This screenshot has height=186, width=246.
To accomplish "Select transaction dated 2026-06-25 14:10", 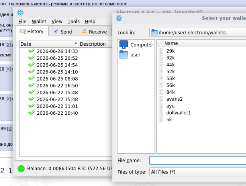I will (x=57, y=72).
